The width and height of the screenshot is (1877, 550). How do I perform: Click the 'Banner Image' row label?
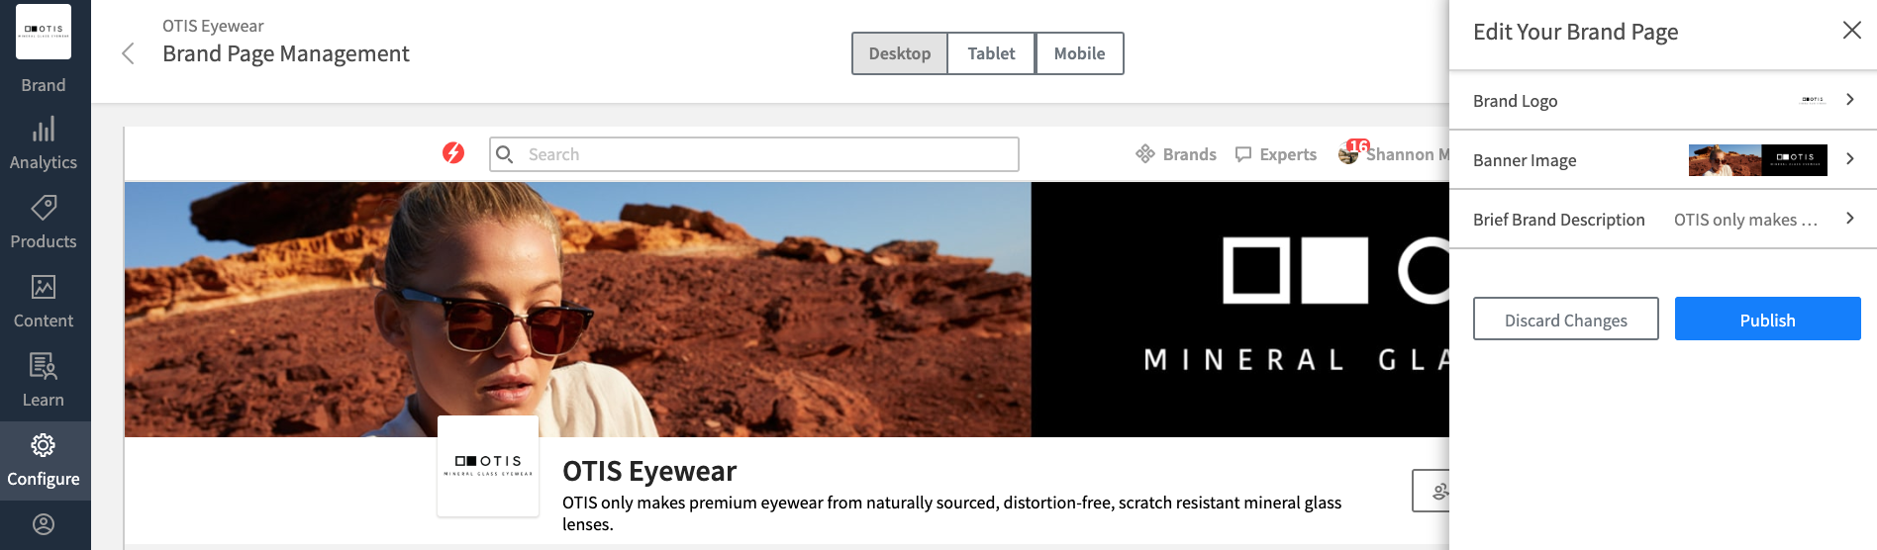tap(1525, 160)
